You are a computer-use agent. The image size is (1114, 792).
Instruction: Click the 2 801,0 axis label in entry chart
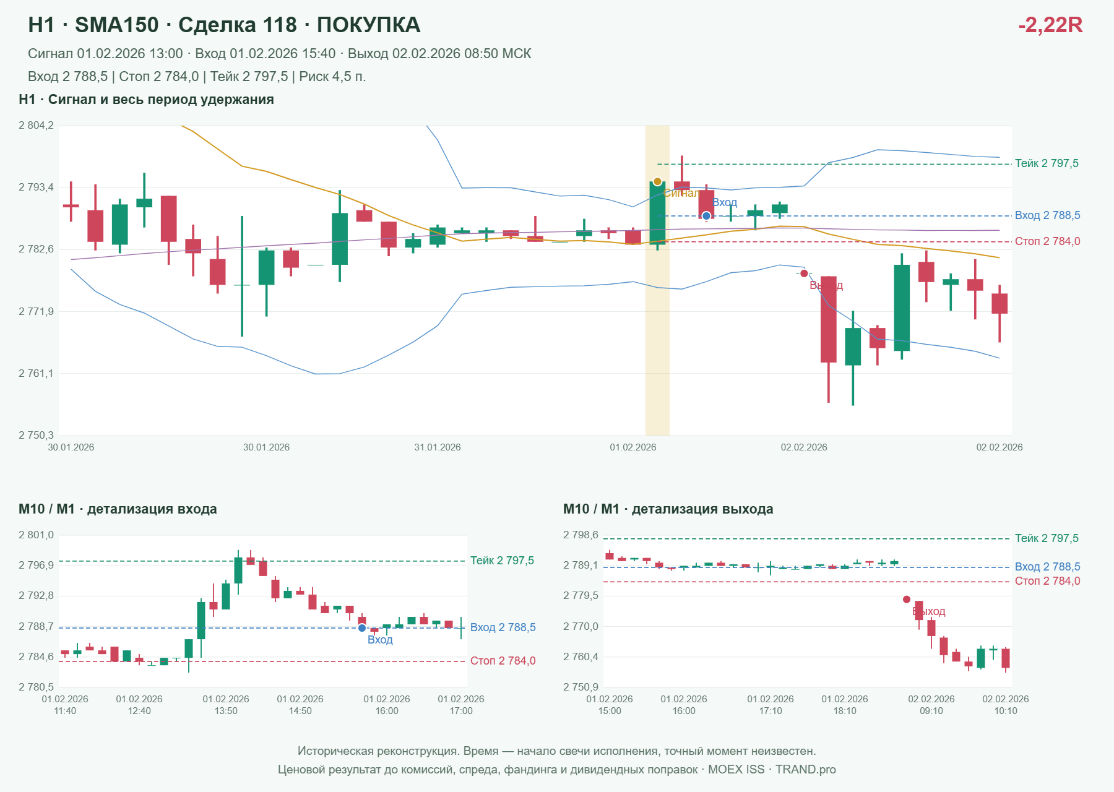click(x=36, y=535)
